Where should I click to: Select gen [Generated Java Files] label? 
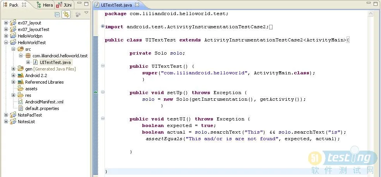[x=50, y=69]
